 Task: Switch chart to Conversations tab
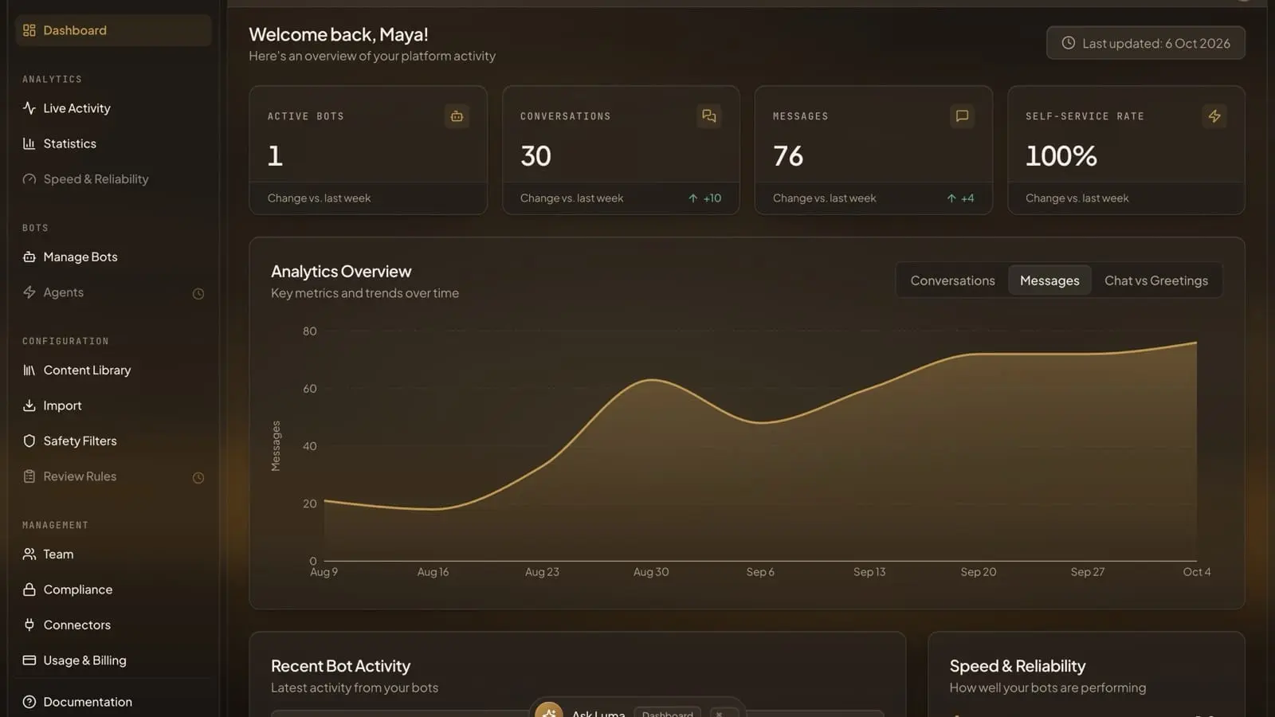coord(952,280)
